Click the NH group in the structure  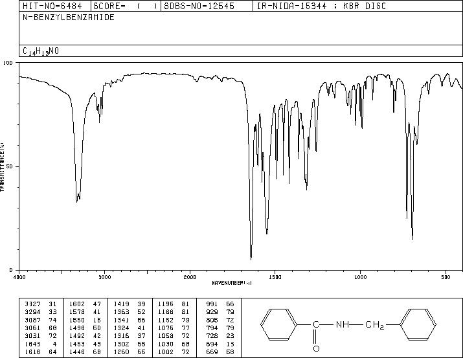coord(342,324)
